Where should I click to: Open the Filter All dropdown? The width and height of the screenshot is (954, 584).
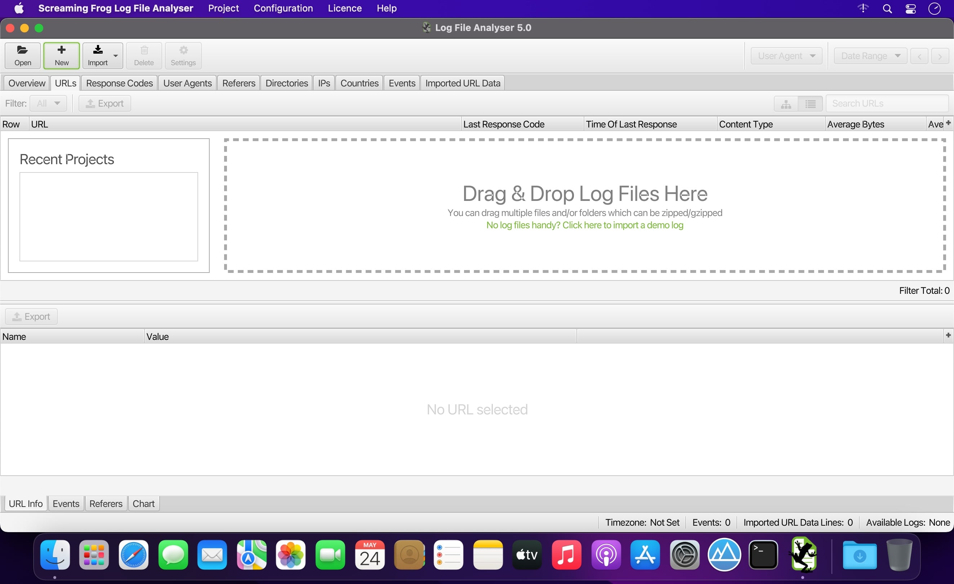coord(48,103)
